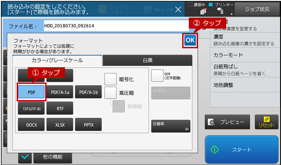Screen dimensions: 281x165
Task: Open プレビュー preview button
Action: click(227, 122)
